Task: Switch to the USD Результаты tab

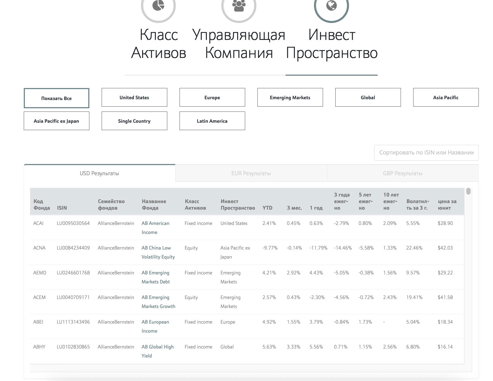Action: coord(99,173)
